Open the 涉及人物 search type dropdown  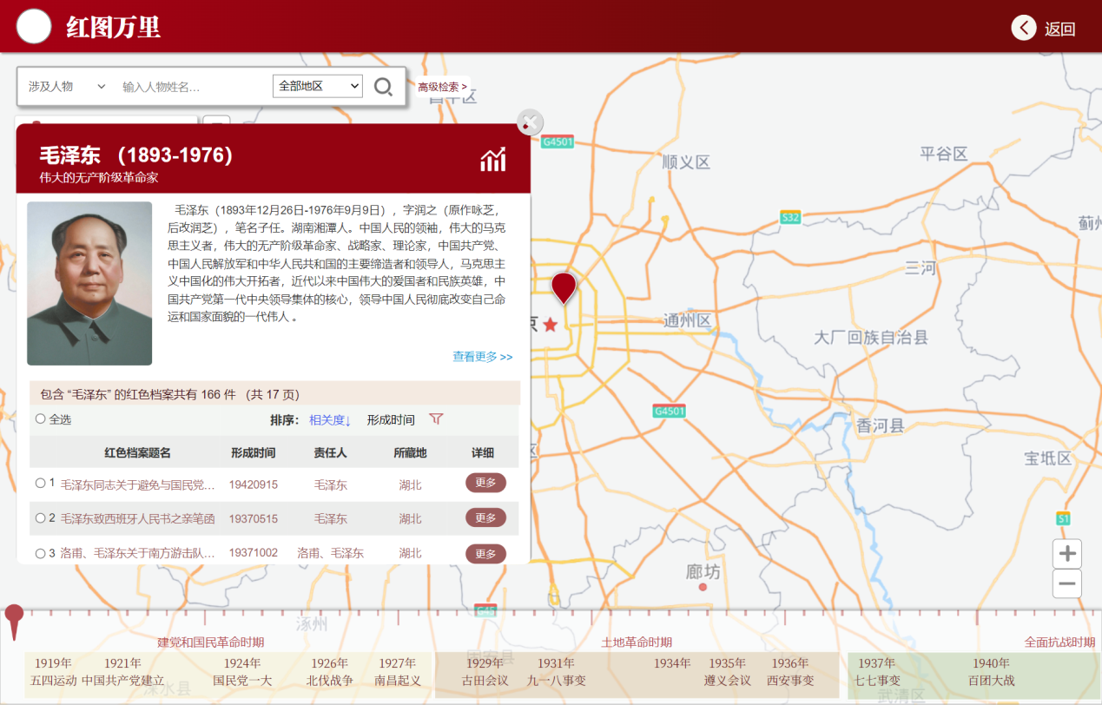tap(66, 87)
